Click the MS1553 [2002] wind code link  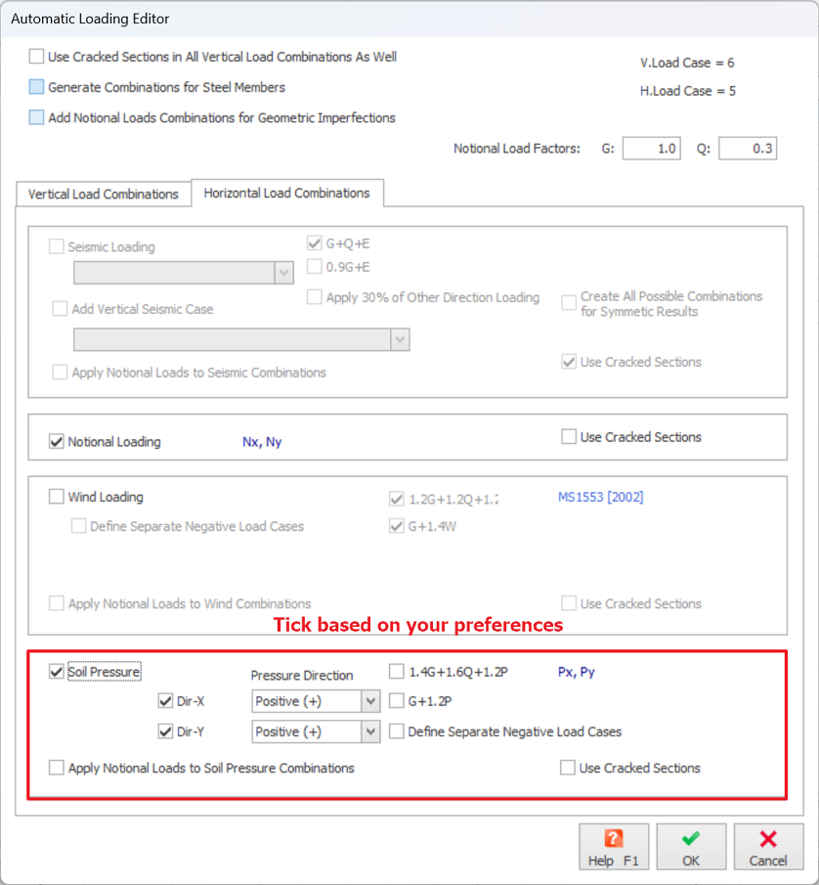600,497
